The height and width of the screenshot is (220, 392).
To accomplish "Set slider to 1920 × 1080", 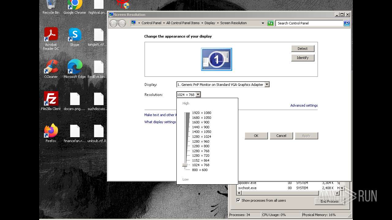I will click(202, 113).
